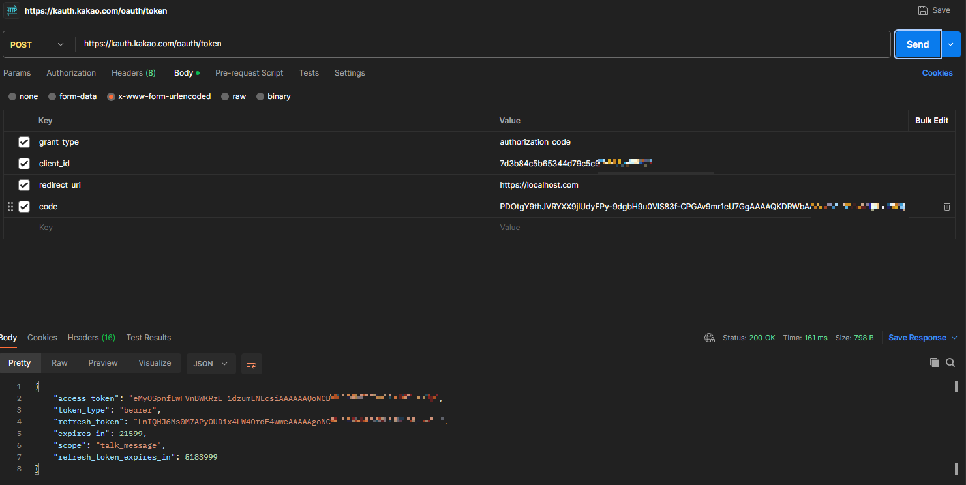The height and width of the screenshot is (485, 966).
Task: Delete the code row with trash icon
Action: coord(947,207)
